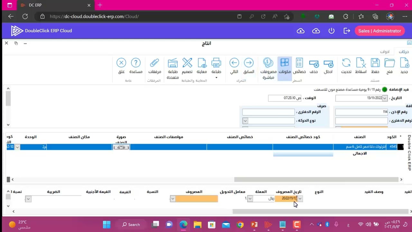The height and width of the screenshot is (232, 412).
Task: Expand the طباعة print options arrow
Action: point(216,78)
